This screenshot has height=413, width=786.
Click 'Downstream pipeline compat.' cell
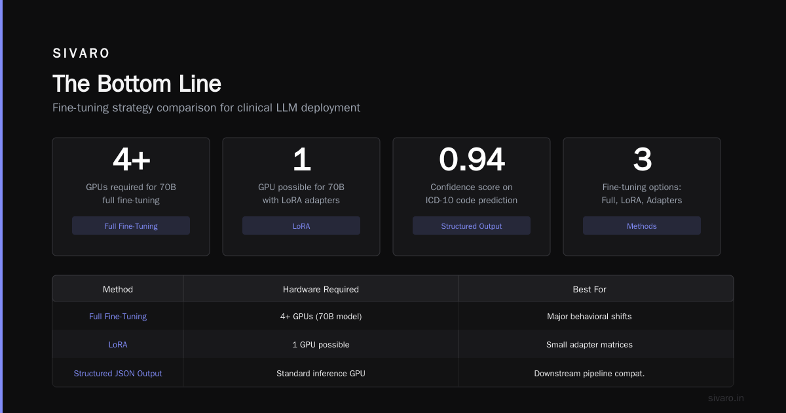coord(589,373)
